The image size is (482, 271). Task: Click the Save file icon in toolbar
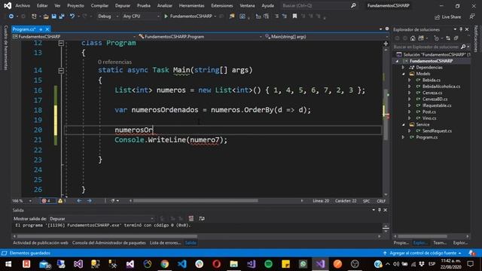click(53, 17)
